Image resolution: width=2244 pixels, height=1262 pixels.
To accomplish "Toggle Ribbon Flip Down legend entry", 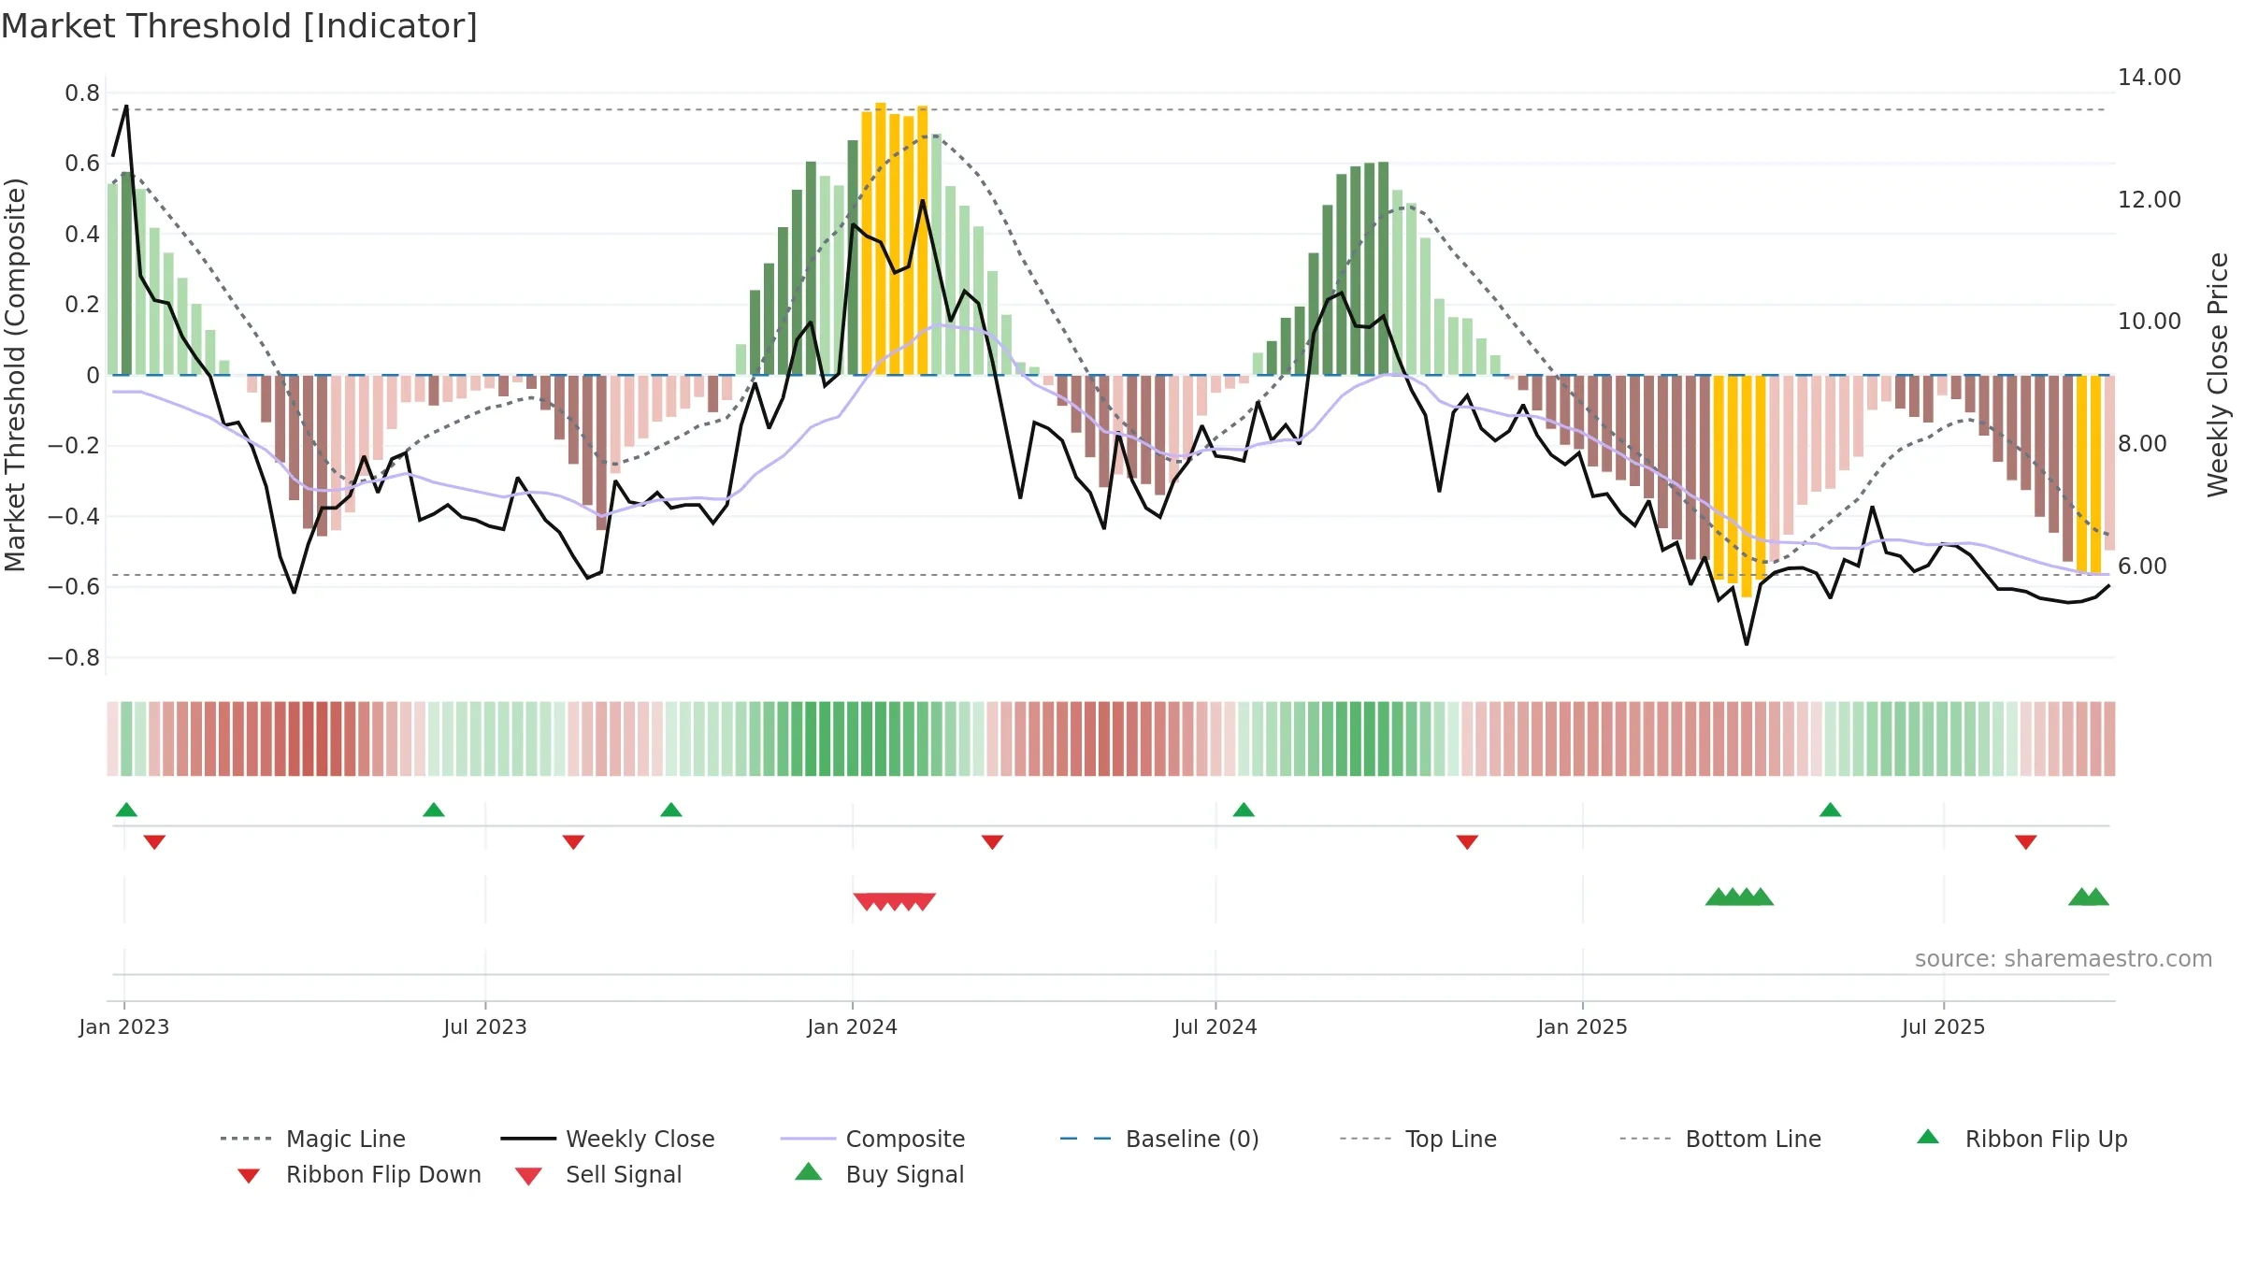I will click(358, 1174).
